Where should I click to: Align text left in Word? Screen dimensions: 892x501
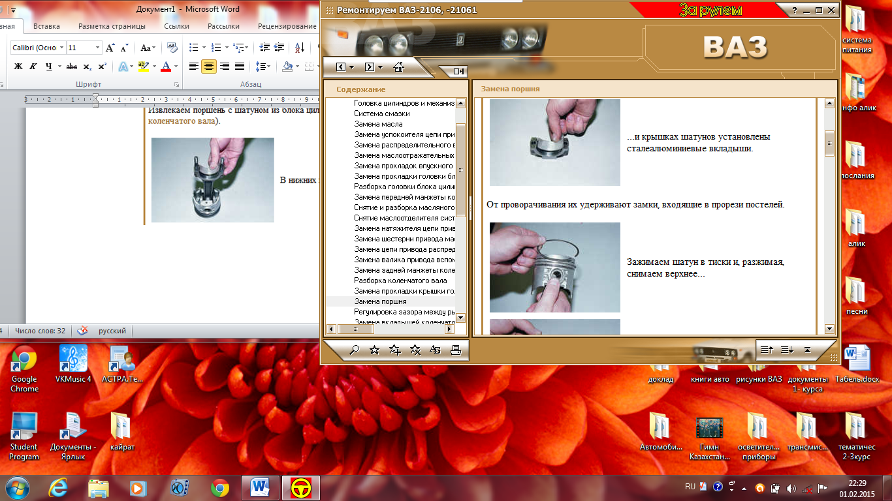click(193, 67)
